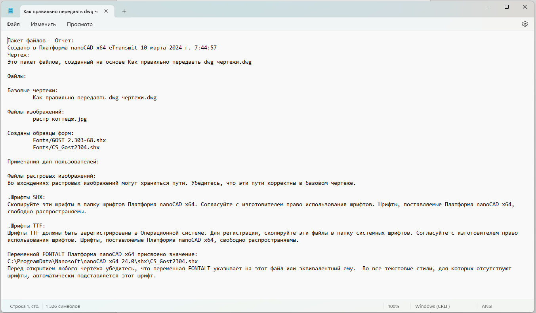This screenshot has width=536, height=313.
Task: Click the line 'Файлы:'
Action: pyautogui.click(x=17, y=76)
